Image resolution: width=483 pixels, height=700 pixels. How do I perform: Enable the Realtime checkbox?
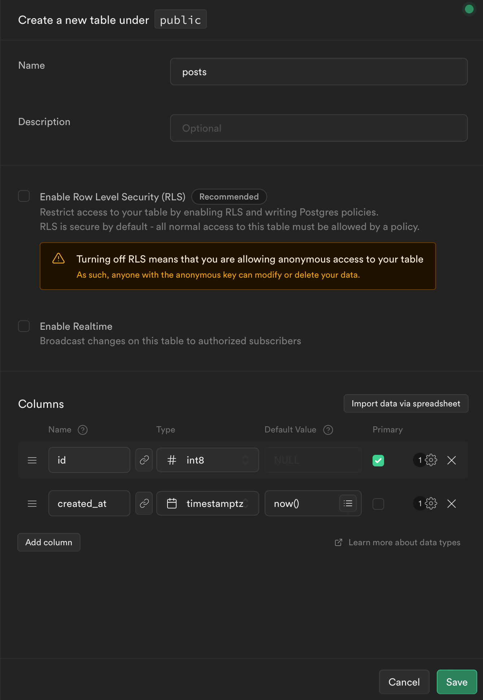click(x=24, y=326)
